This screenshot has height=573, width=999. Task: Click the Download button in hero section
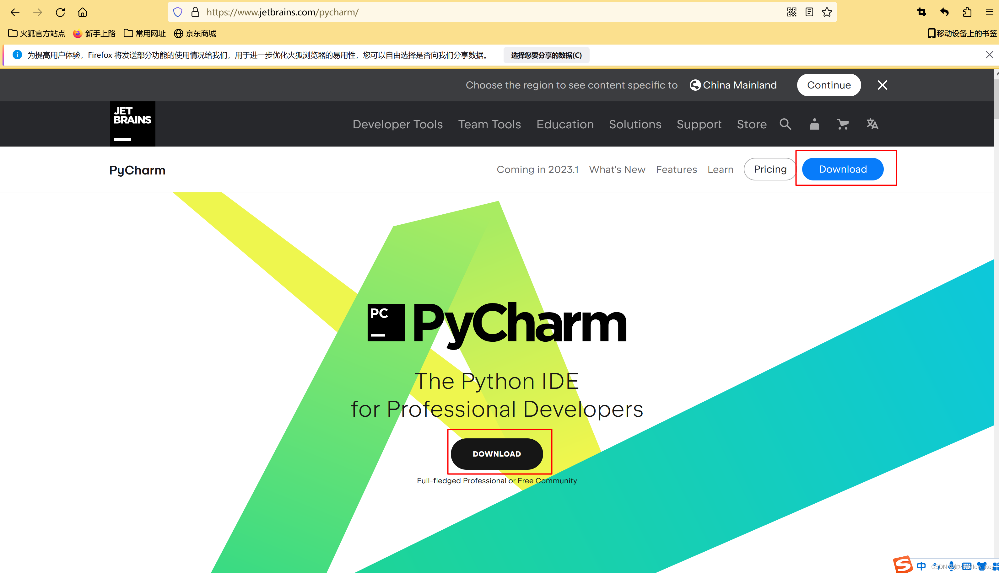pyautogui.click(x=497, y=454)
